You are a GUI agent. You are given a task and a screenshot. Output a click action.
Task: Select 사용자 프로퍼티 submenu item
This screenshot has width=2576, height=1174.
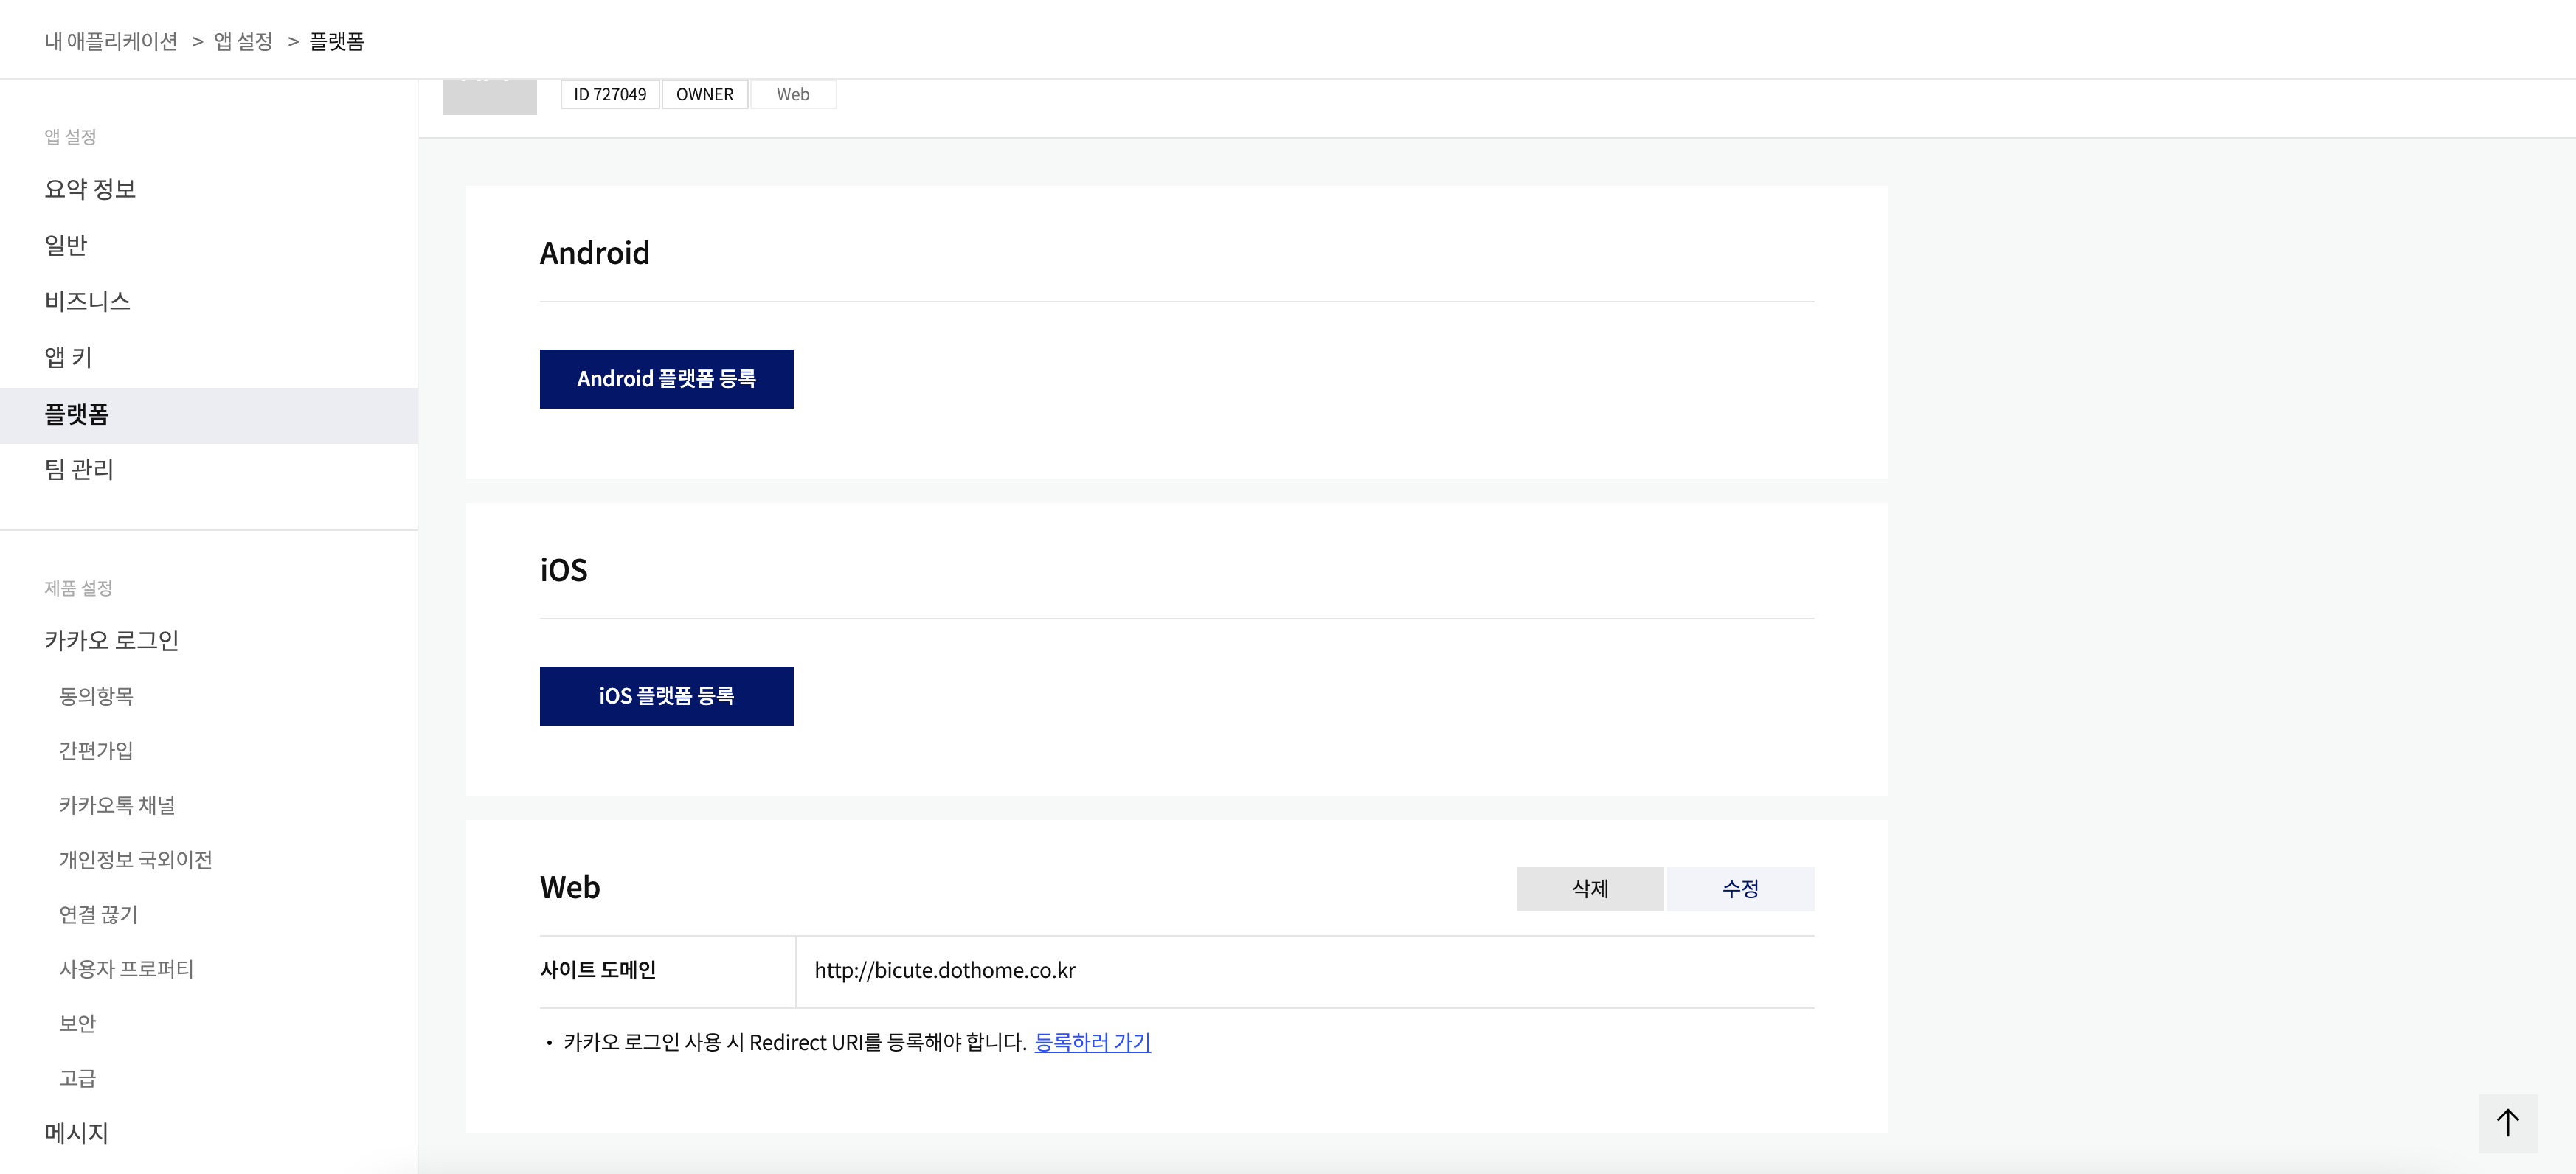click(x=126, y=969)
